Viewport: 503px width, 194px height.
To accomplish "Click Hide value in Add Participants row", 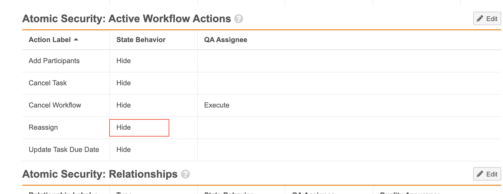I will pyautogui.click(x=123, y=61).
